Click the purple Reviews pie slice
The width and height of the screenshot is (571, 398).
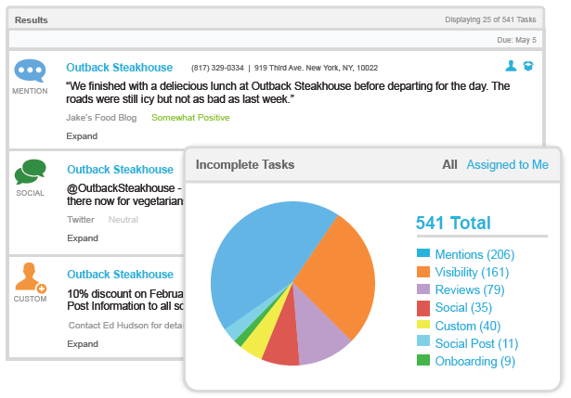click(317, 331)
